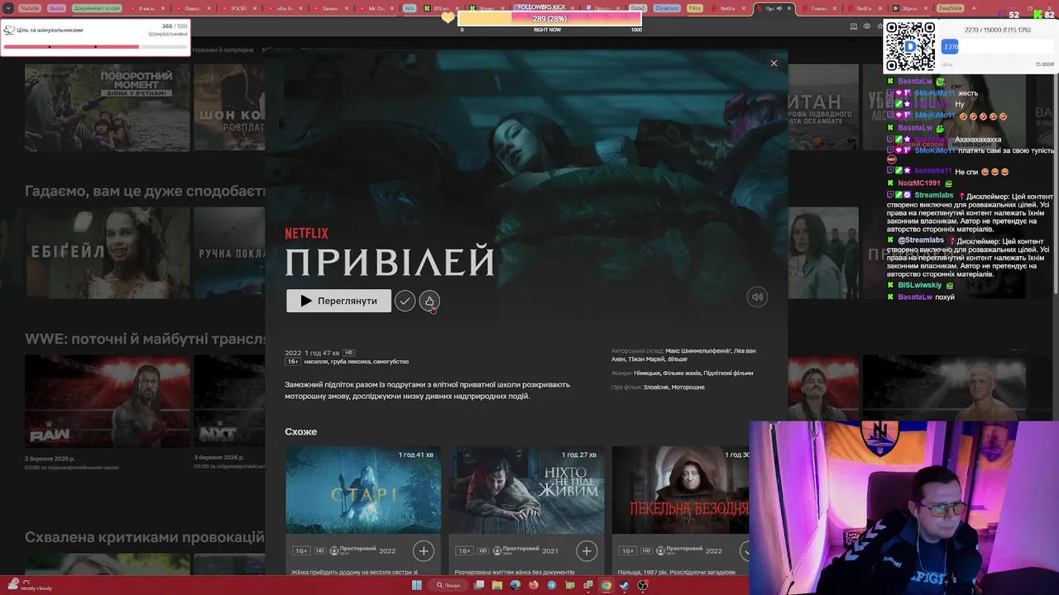1059x595 pixels.
Task: Open the Ніхто не піде живим thumbnail
Action: (x=526, y=490)
